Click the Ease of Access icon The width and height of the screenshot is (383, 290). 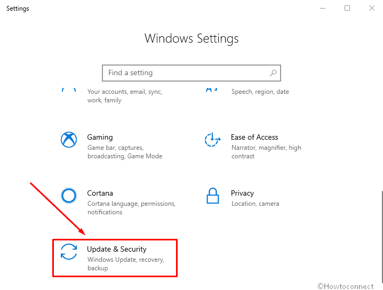212,140
